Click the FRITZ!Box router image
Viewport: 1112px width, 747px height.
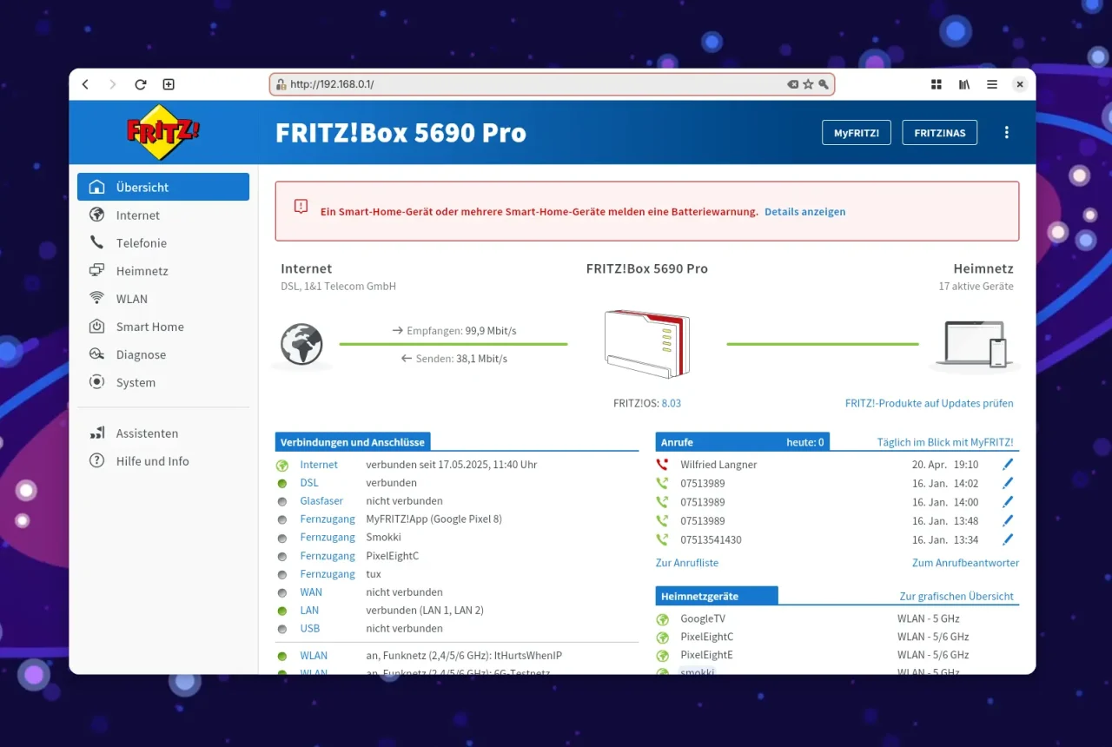click(x=647, y=344)
